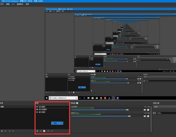Move source down in the list
This screenshot has height=137, width=176.
pyautogui.click(x=52, y=131)
